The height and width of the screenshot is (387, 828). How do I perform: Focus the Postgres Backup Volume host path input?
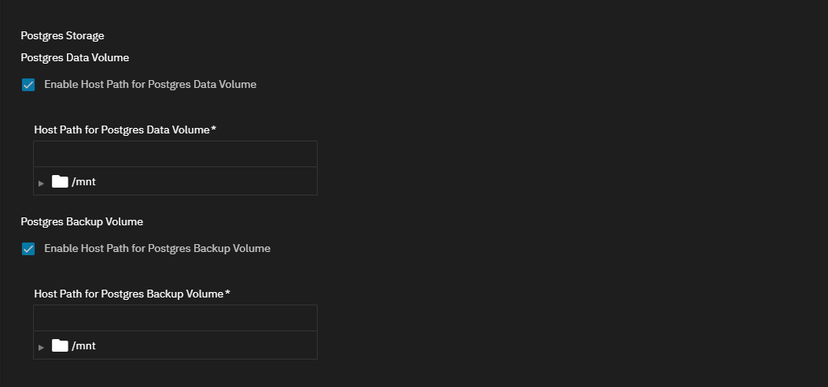(175, 319)
